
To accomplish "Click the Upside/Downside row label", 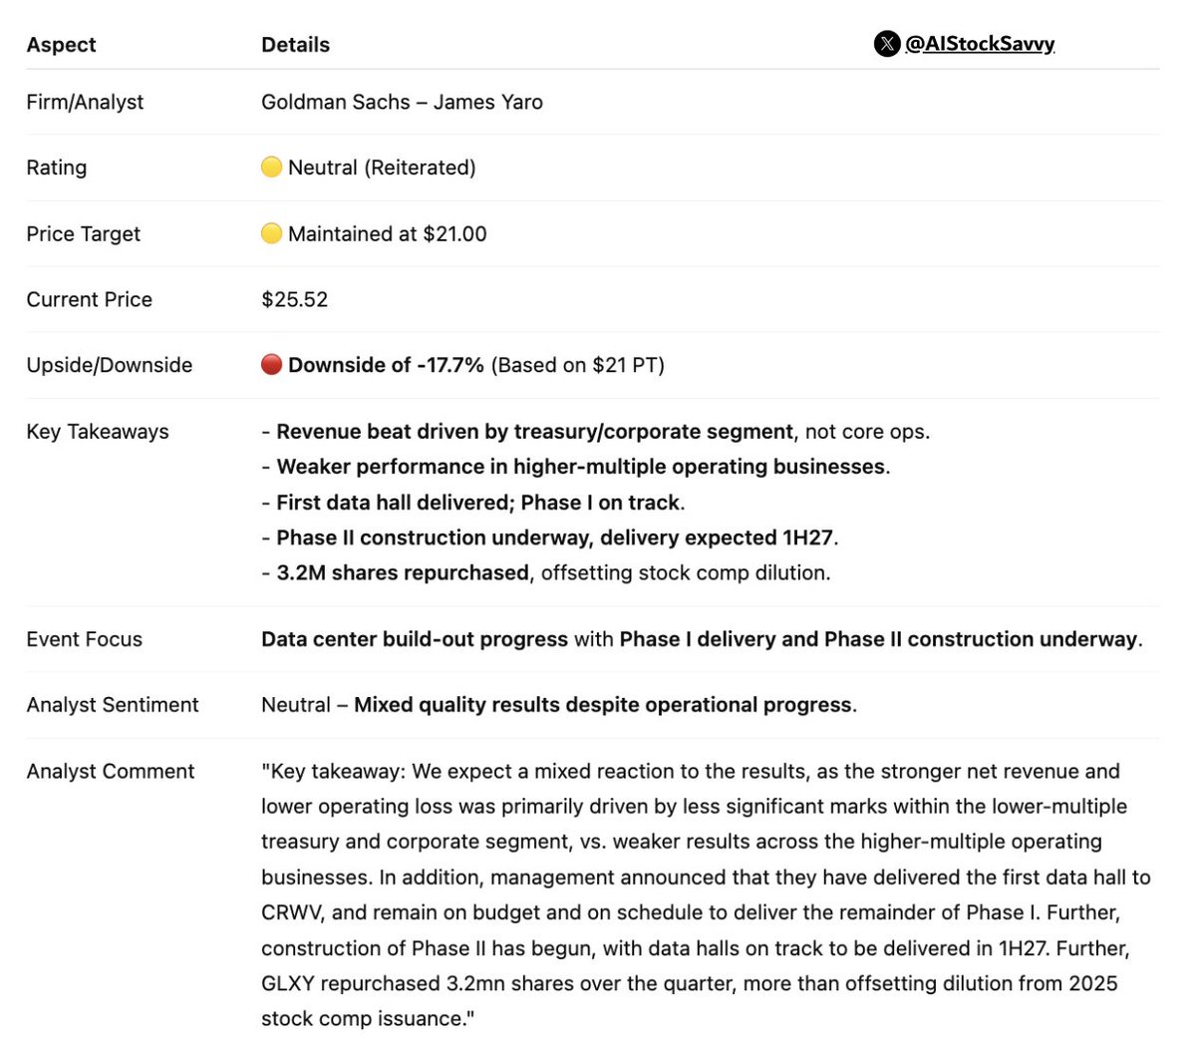I will (109, 365).
